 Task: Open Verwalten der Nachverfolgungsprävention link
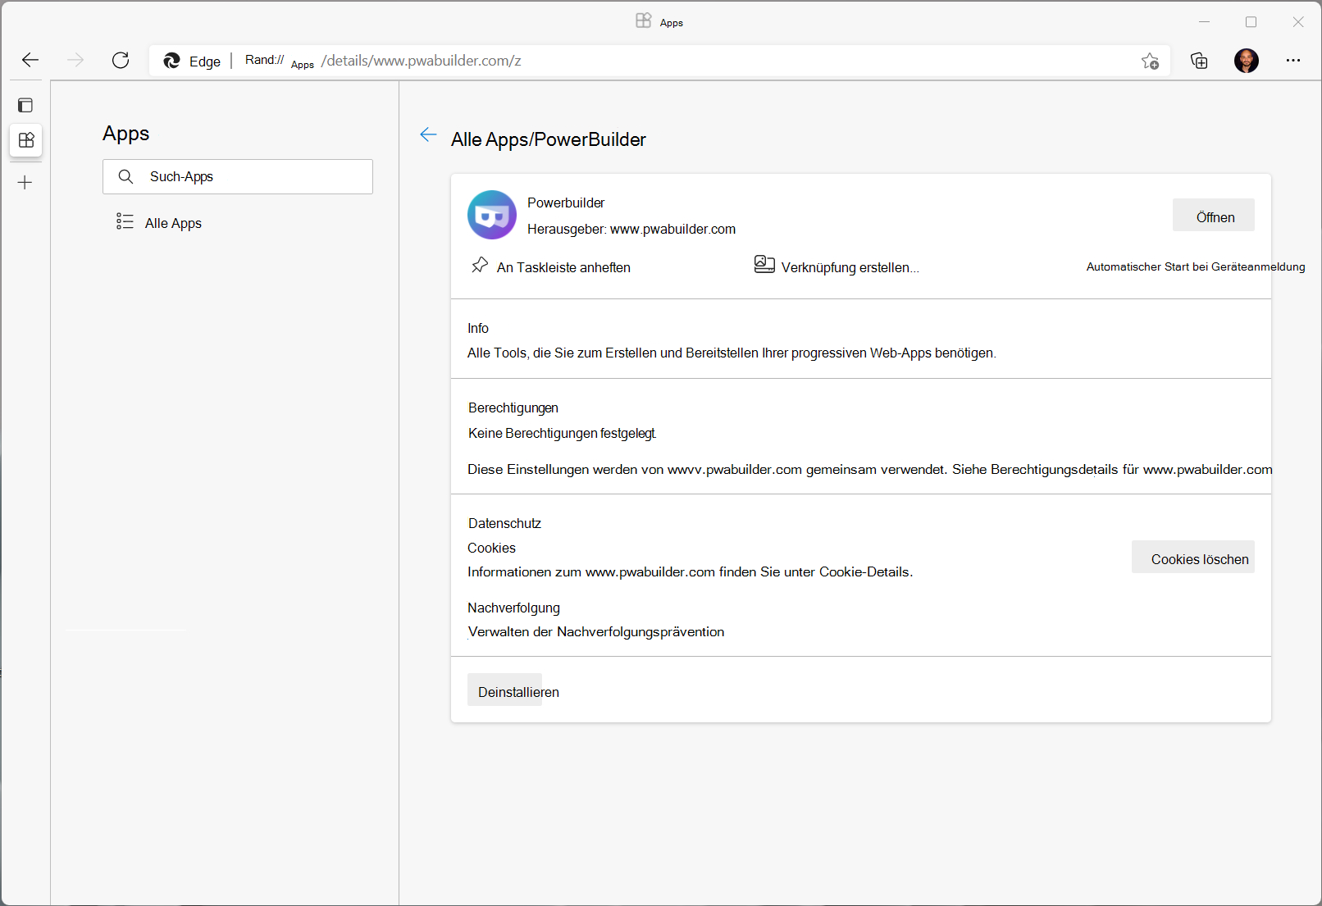[596, 631]
